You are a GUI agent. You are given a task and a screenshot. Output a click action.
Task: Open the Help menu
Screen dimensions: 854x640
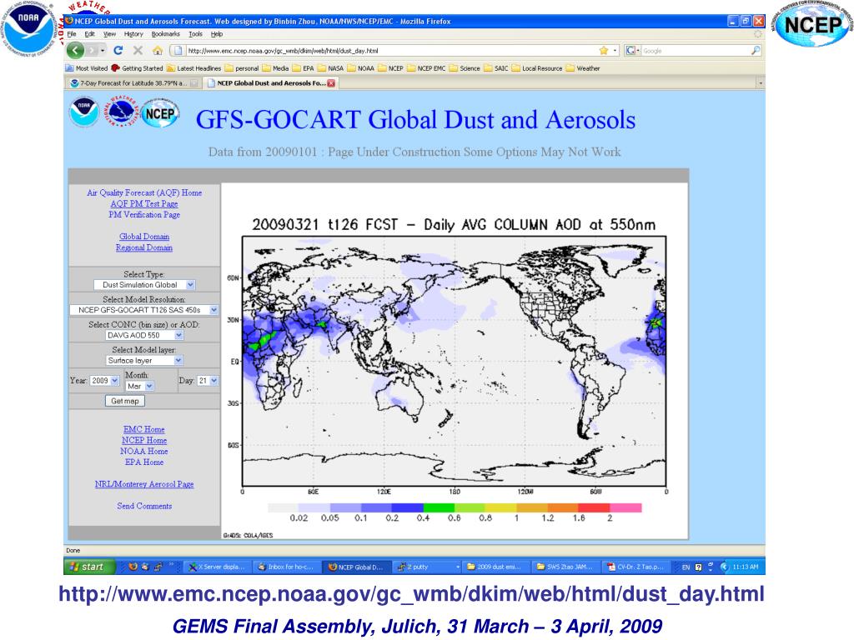pos(217,33)
